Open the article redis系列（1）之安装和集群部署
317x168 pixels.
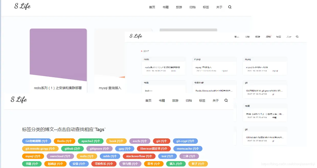(x=58, y=88)
